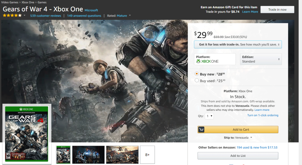Screen dimensions: 302x165
Task: Click the Xbox One logo in Platform box
Action: (207, 61)
